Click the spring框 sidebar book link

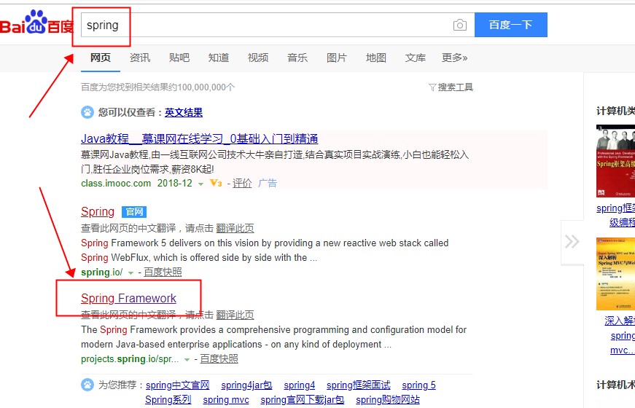[x=615, y=215]
